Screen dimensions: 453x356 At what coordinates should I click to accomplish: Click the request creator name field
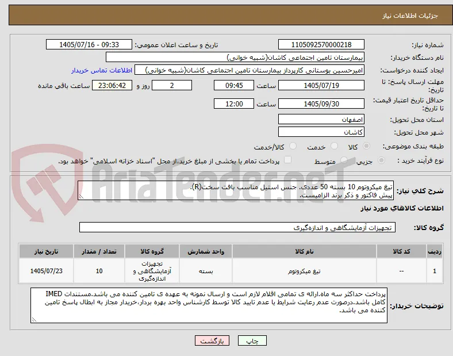click(249, 70)
